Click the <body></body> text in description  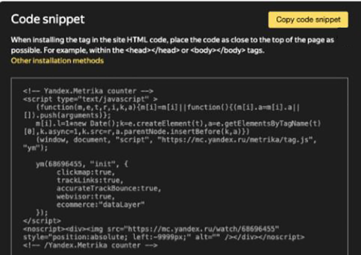(218, 51)
